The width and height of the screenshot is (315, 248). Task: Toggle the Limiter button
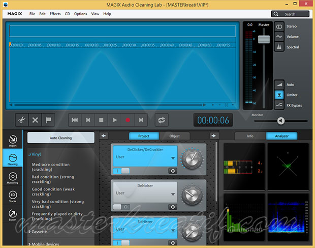279,95
